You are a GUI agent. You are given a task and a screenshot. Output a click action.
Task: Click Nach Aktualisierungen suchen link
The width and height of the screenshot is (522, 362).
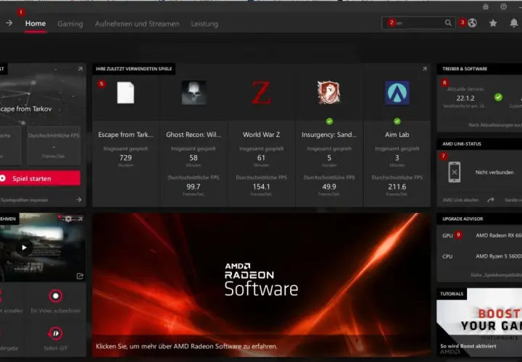point(495,125)
